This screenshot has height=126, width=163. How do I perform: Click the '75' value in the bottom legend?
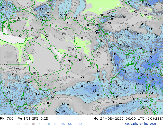click(48, 124)
